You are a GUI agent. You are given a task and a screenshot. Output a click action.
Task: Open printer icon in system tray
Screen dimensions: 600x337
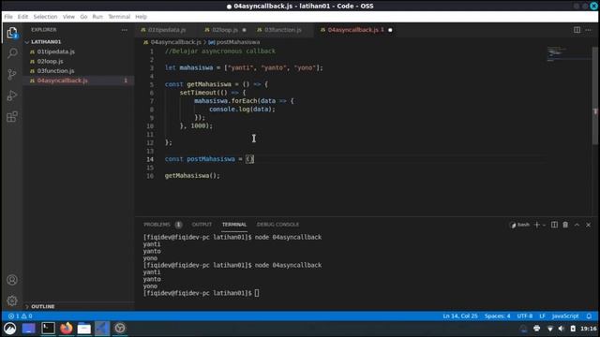tap(537, 329)
